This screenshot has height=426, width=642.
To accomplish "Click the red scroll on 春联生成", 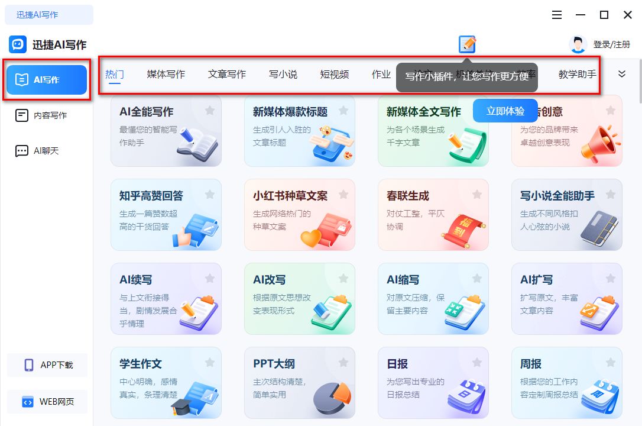I will [x=463, y=231].
